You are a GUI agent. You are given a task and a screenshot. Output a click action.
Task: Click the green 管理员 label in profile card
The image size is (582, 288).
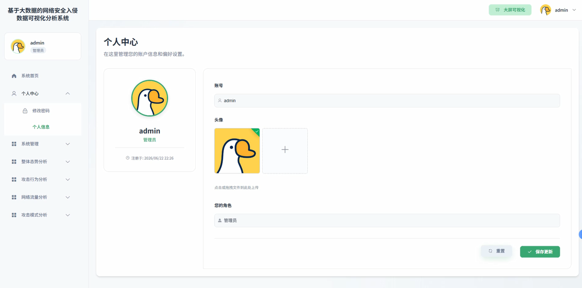point(149,140)
